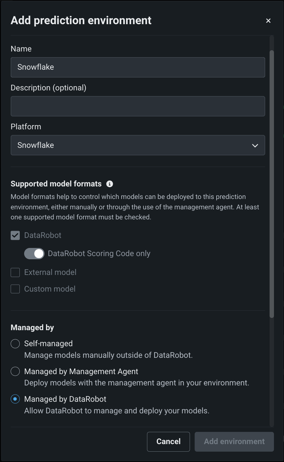Click into the Name input field
Image resolution: width=284 pixels, height=462 pixels.
138,67
